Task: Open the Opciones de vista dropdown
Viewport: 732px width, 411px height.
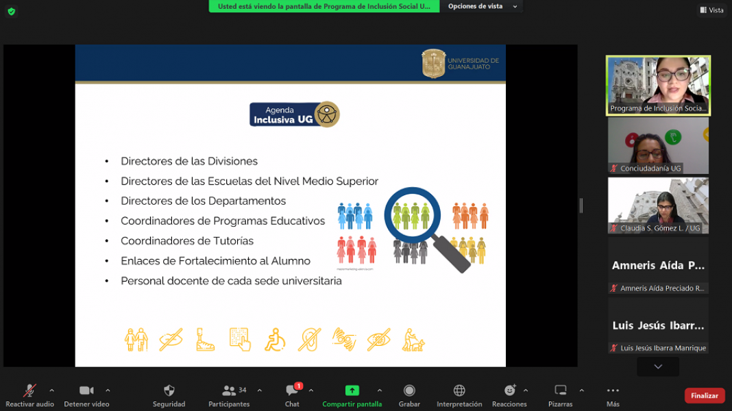Action: (480, 6)
